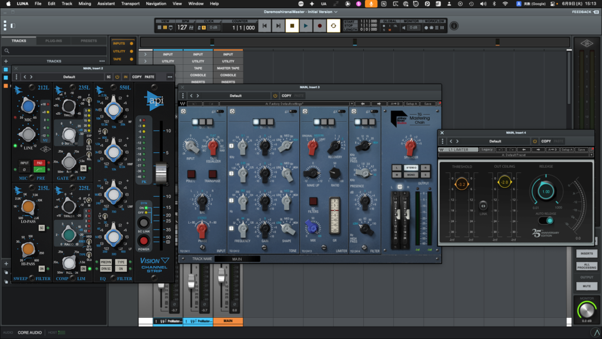
Task: Click the blue MIC gain knob on 212L
Action: [28, 106]
